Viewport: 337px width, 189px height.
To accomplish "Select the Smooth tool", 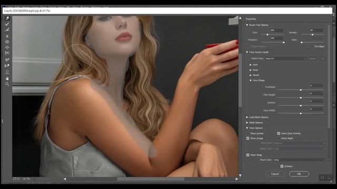I will [x=7, y=29].
